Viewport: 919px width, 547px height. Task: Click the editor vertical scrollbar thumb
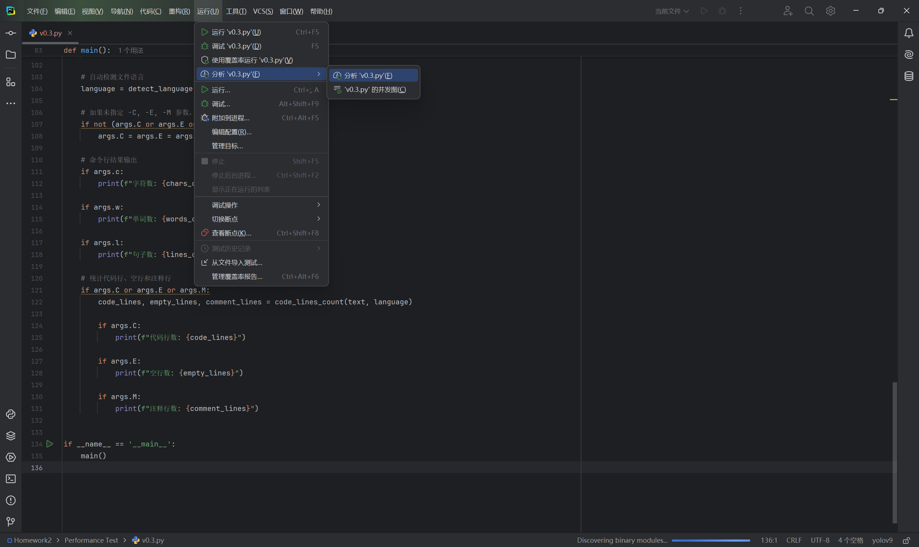[894, 453]
